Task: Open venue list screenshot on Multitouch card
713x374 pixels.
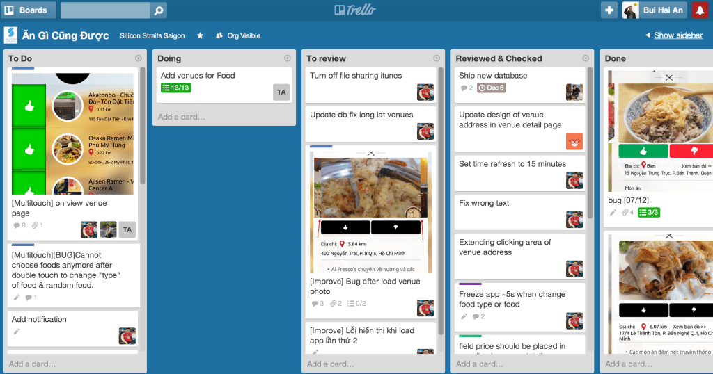Action: [72, 134]
